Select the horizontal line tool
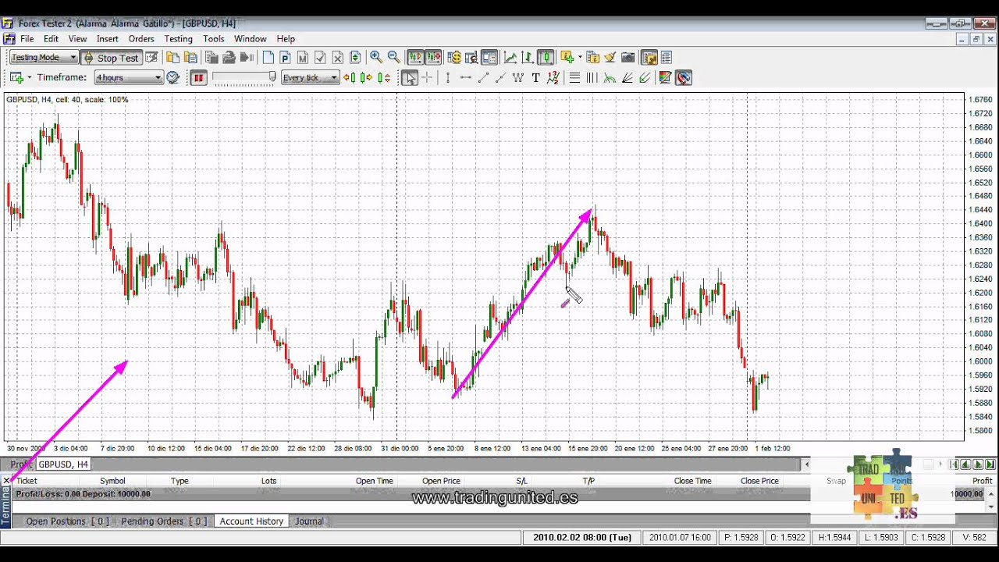This screenshot has width=999, height=562. point(465,77)
